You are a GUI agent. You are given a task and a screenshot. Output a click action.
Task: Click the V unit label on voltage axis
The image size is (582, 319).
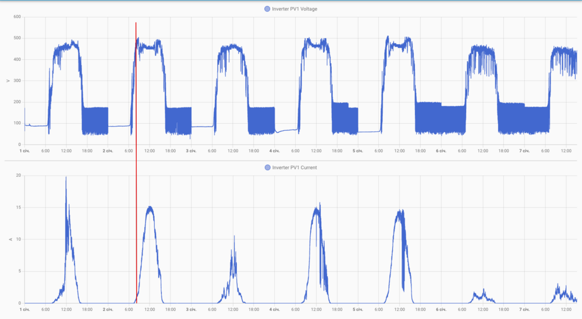pyautogui.click(x=8, y=81)
